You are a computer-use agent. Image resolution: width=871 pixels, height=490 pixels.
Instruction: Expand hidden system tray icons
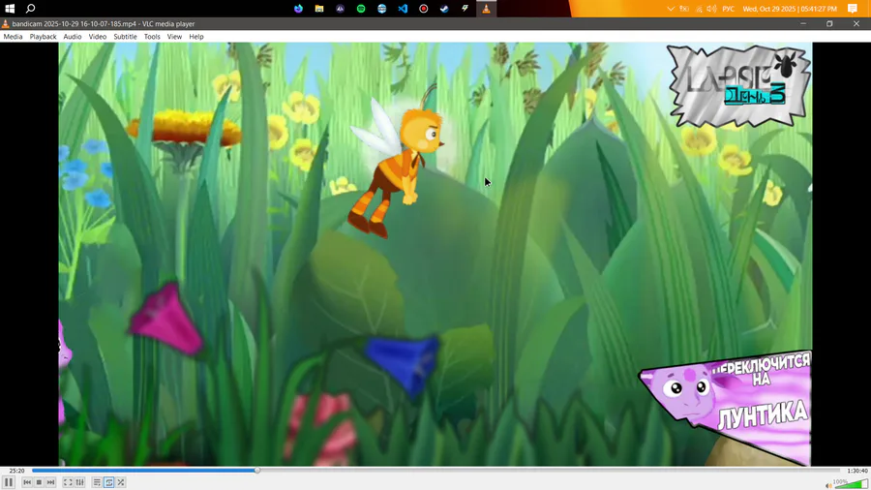coord(671,9)
